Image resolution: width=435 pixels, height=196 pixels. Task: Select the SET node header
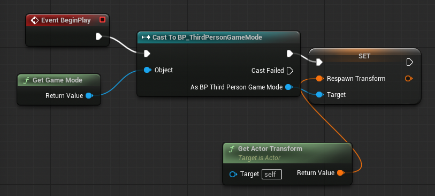(364, 56)
